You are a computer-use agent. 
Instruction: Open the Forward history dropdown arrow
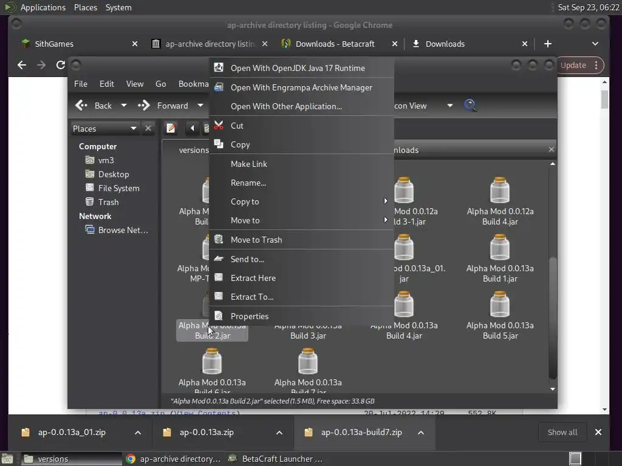(x=200, y=106)
